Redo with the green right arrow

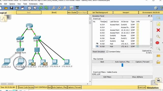coord(46,8)
